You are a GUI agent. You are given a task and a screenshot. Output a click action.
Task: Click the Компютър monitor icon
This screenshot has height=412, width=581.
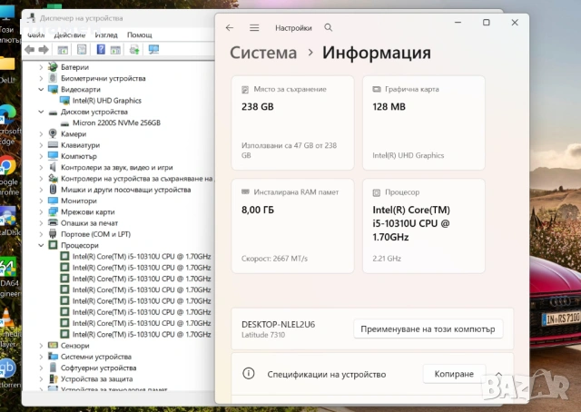point(53,156)
